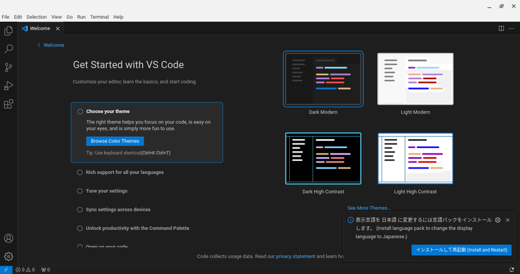520x274 pixels.
Task: Open Run and Debug view icon
Action: (x=8, y=86)
